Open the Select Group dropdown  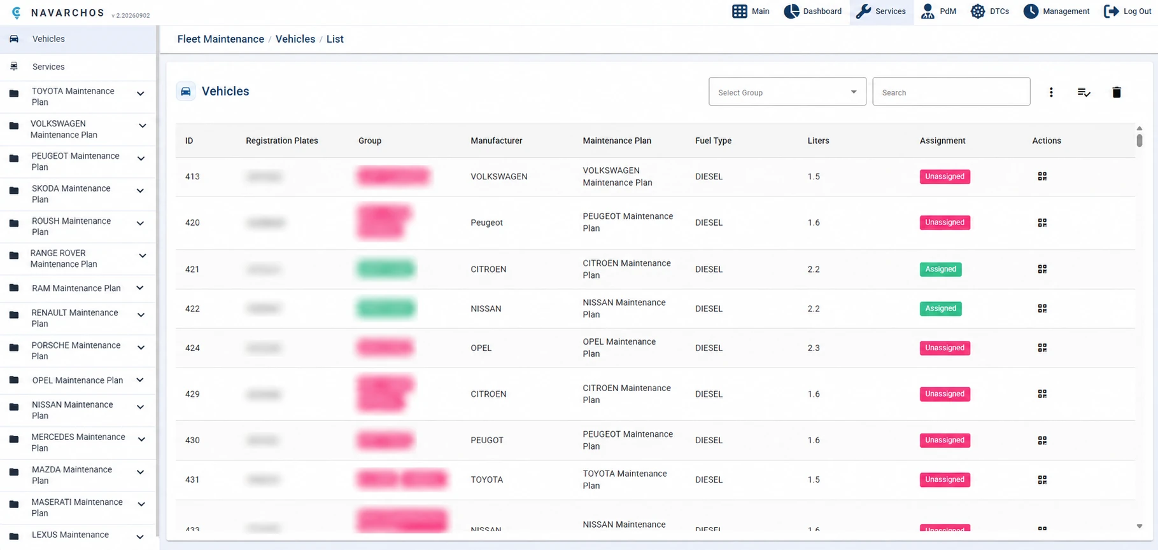[787, 92]
